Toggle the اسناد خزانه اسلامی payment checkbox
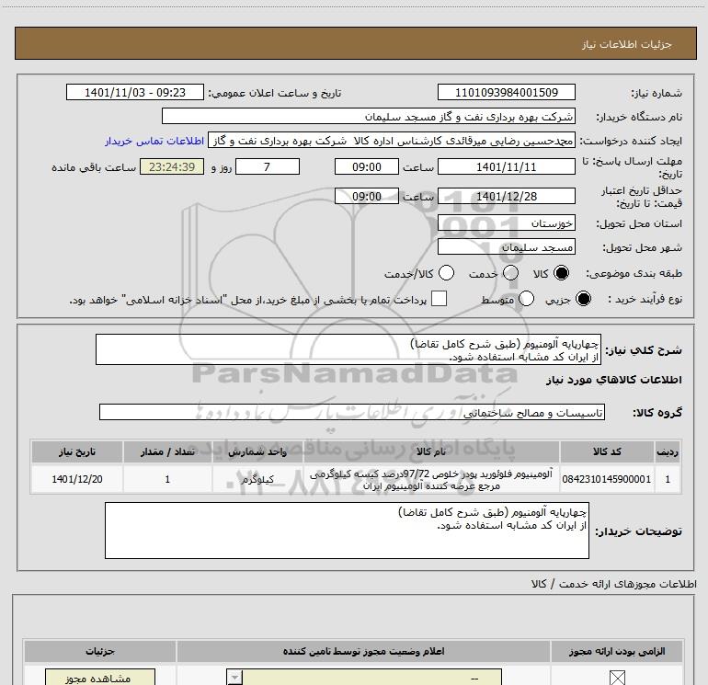 point(439,299)
